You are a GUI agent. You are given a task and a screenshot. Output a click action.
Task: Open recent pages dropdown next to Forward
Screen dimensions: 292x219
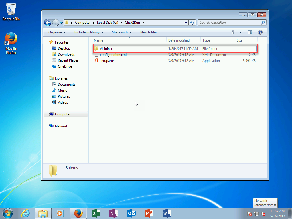point(62,23)
